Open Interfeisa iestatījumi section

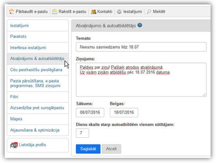(38, 48)
